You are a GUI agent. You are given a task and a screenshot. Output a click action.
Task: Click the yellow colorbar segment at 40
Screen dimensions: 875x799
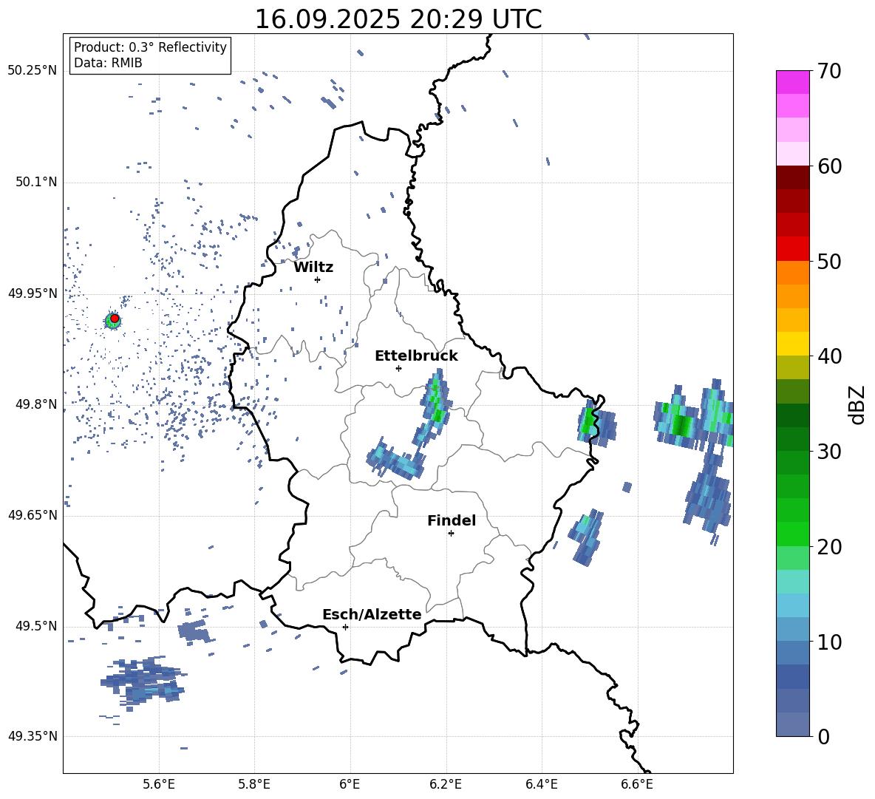coord(792,344)
